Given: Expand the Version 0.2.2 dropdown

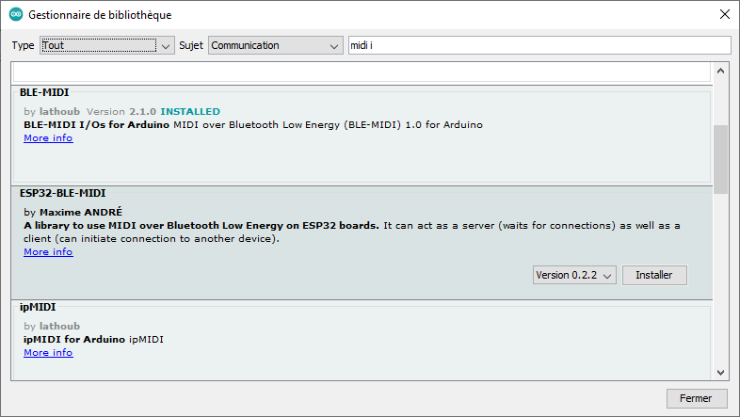Looking at the screenshot, I should 574,275.
